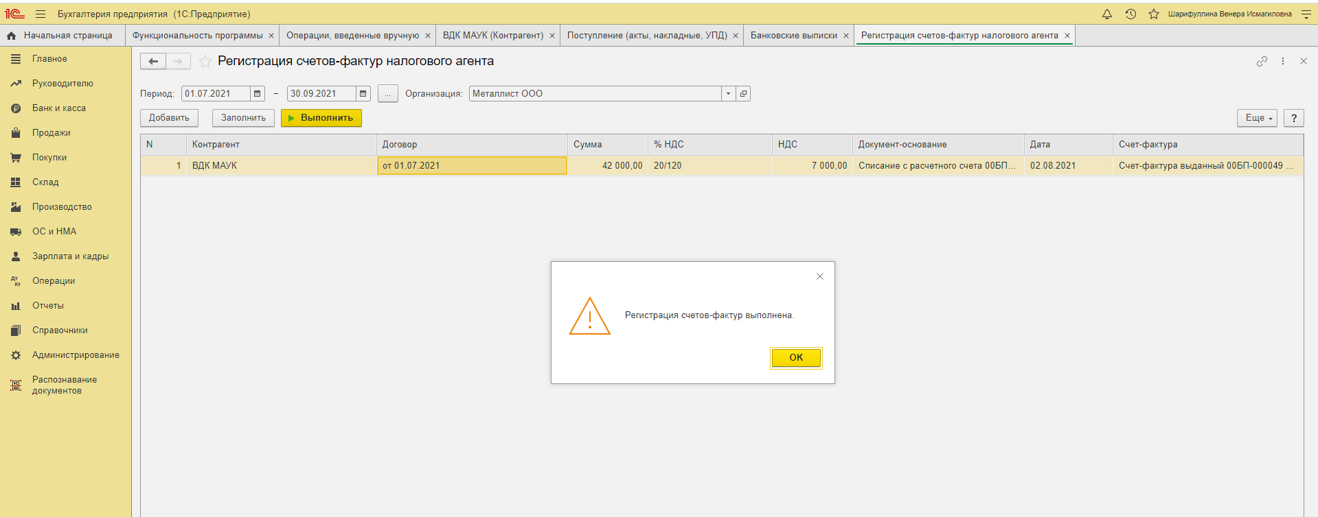Select the Списание с расчетного счета cell

(938, 166)
